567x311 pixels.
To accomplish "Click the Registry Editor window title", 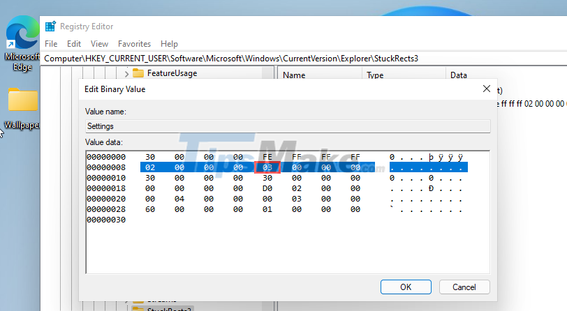I will (87, 26).
